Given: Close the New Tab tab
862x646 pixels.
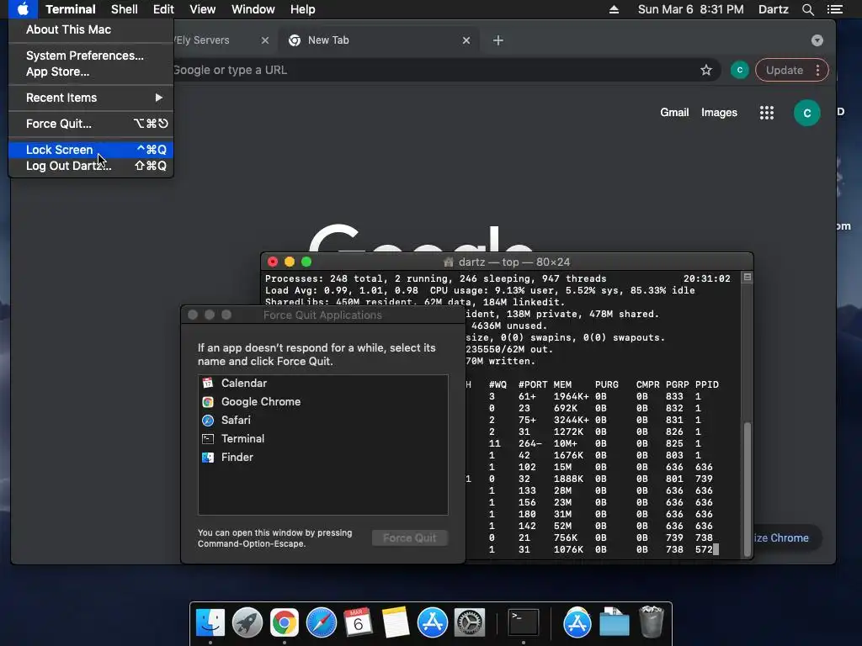Looking at the screenshot, I should tap(466, 40).
